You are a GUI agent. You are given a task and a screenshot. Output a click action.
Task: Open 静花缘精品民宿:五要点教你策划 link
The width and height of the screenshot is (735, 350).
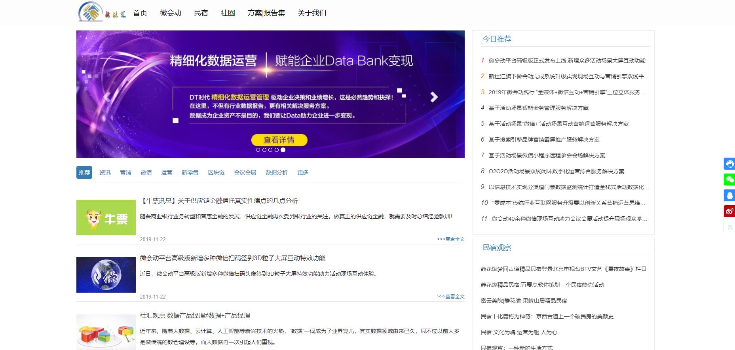pos(542,285)
